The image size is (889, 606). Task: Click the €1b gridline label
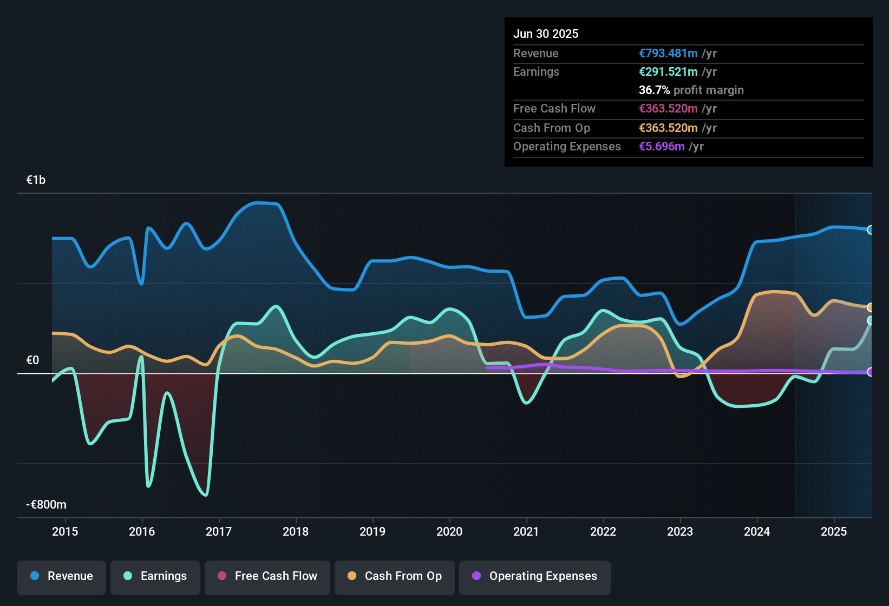(x=36, y=180)
